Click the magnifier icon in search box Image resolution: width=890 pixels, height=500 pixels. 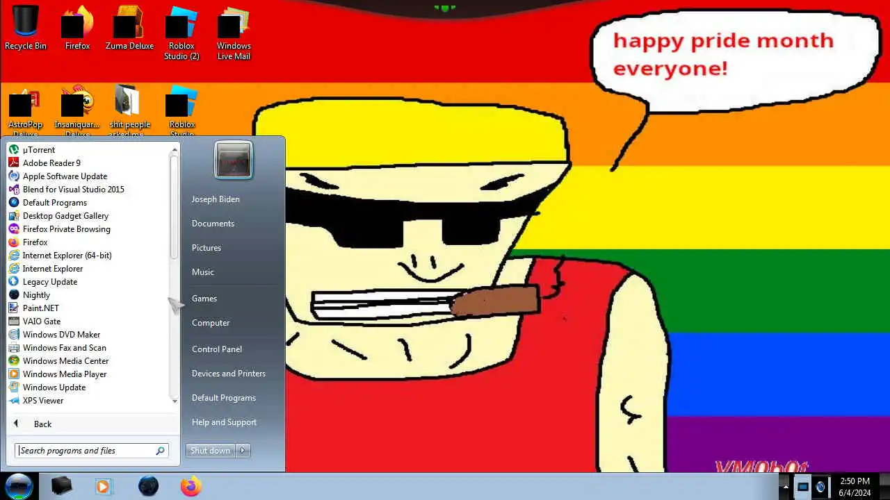click(160, 451)
